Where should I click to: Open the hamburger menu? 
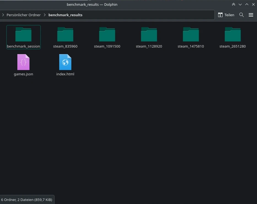[x=251, y=15]
